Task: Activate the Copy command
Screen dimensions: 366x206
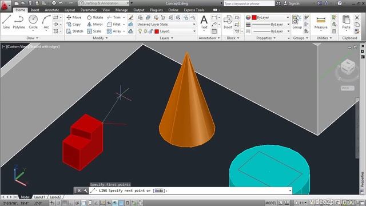Action: point(74,24)
